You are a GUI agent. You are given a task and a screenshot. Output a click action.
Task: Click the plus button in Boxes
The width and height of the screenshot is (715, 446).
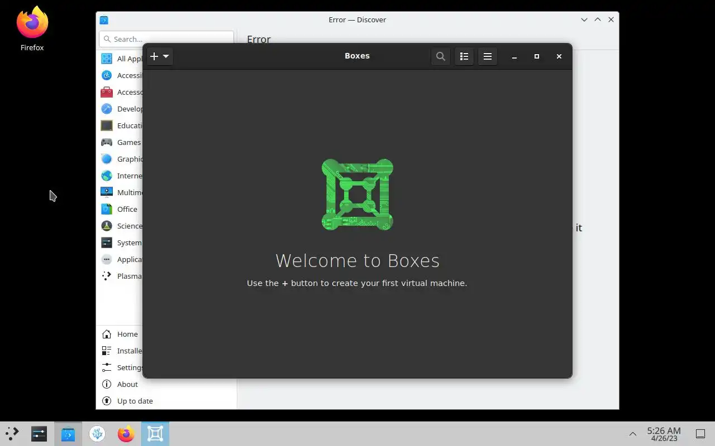tap(154, 56)
